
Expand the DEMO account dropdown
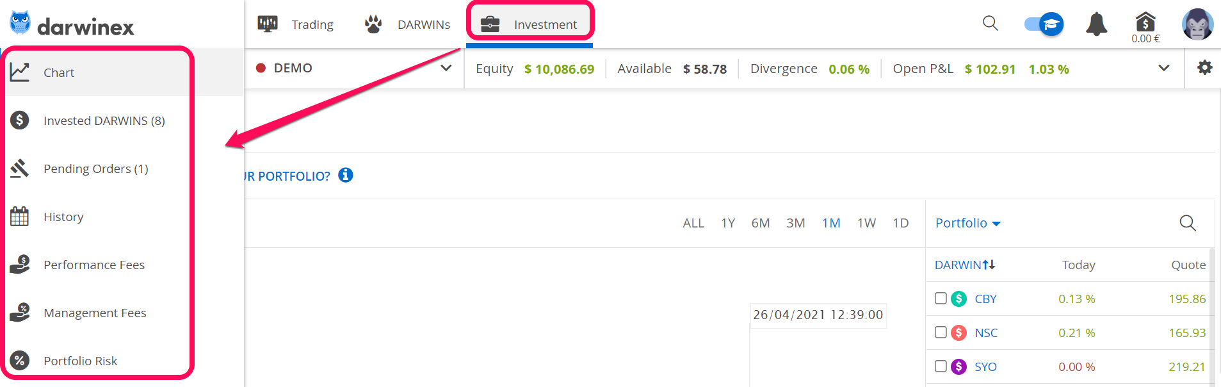click(x=446, y=68)
